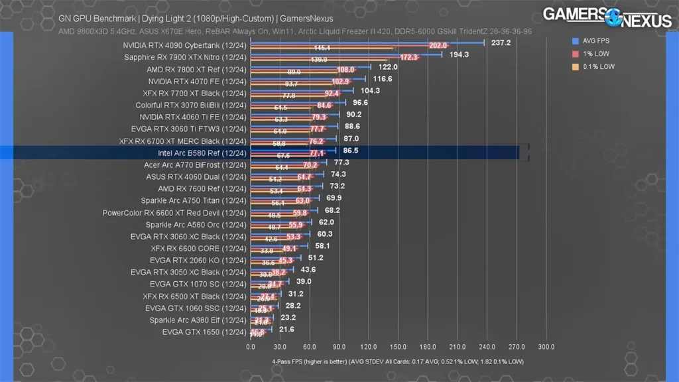Select the NVIDIA RTX 4090 Cybertank row label

(x=184, y=46)
